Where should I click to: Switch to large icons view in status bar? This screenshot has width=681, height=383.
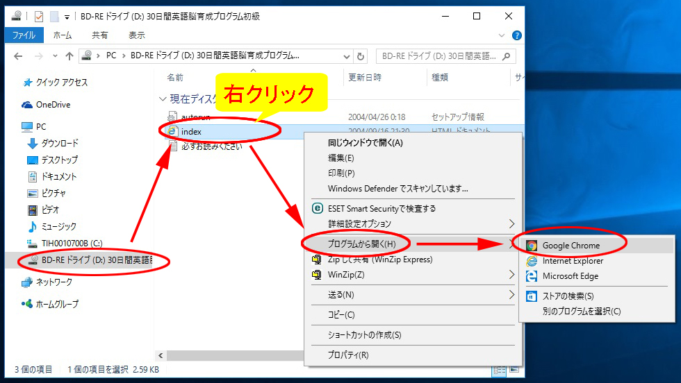coord(514,370)
